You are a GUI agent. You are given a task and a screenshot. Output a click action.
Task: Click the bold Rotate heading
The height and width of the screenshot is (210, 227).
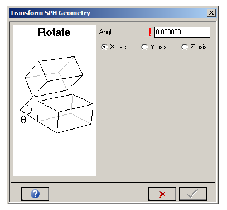click(54, 32)
